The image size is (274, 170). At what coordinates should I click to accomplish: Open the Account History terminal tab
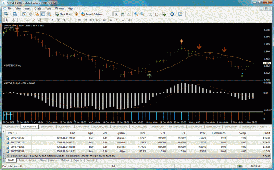coord(27,160)
